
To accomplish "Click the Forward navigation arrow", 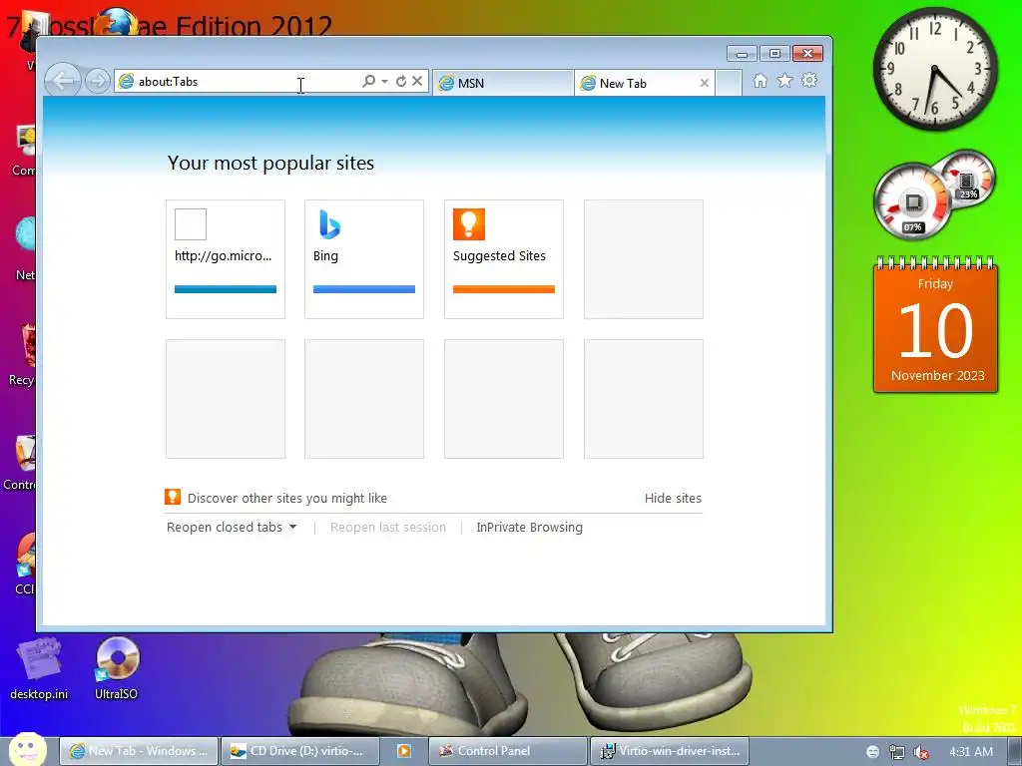I will [97, 82].
